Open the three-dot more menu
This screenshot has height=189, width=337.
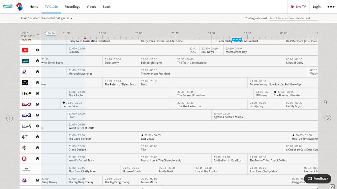coord(331,7)
